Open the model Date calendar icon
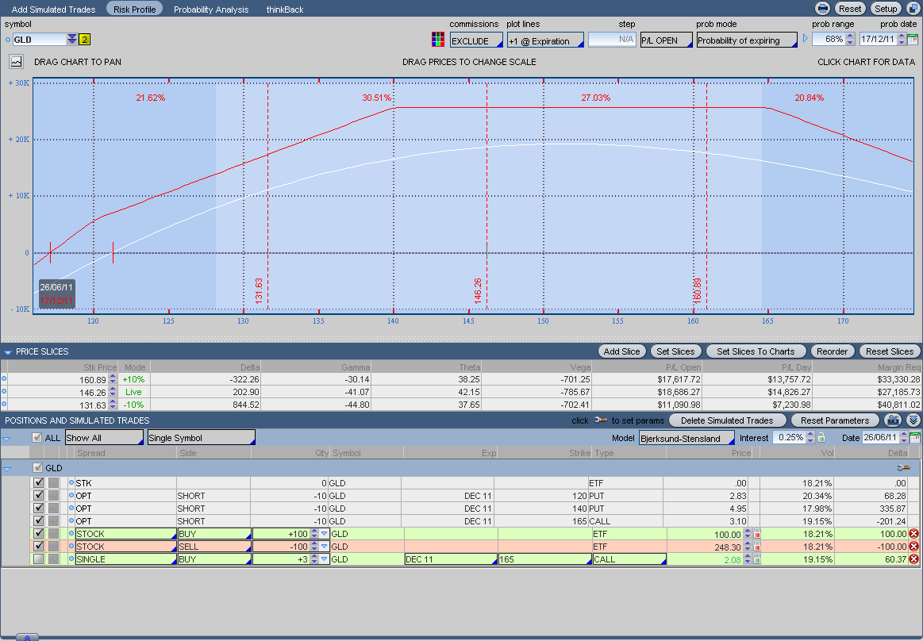 pos(914,438)
